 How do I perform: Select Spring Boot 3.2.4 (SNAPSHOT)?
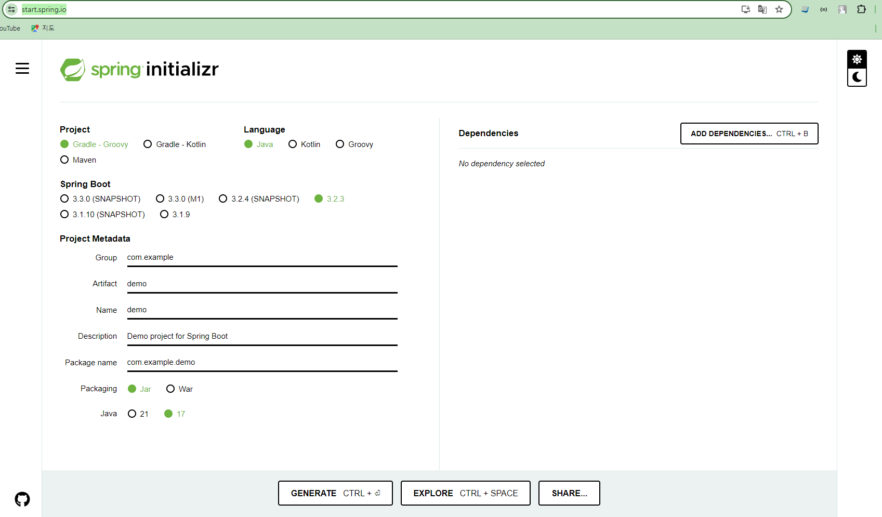click(259, 199)
